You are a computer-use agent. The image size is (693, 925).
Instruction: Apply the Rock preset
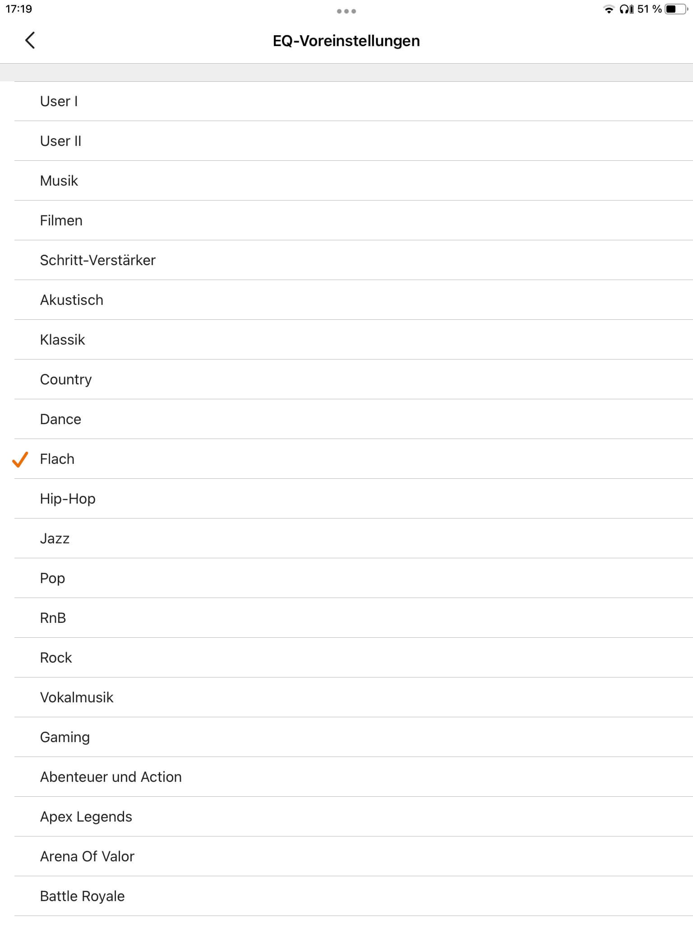point(56,658)
